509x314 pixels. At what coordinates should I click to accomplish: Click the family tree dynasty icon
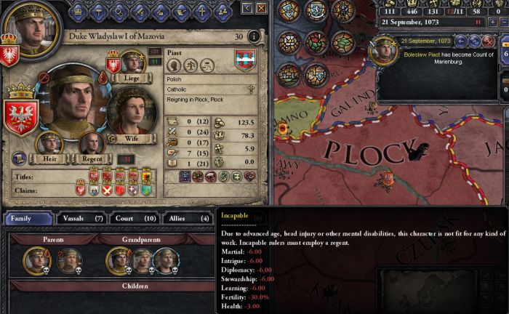click(191, 66)
